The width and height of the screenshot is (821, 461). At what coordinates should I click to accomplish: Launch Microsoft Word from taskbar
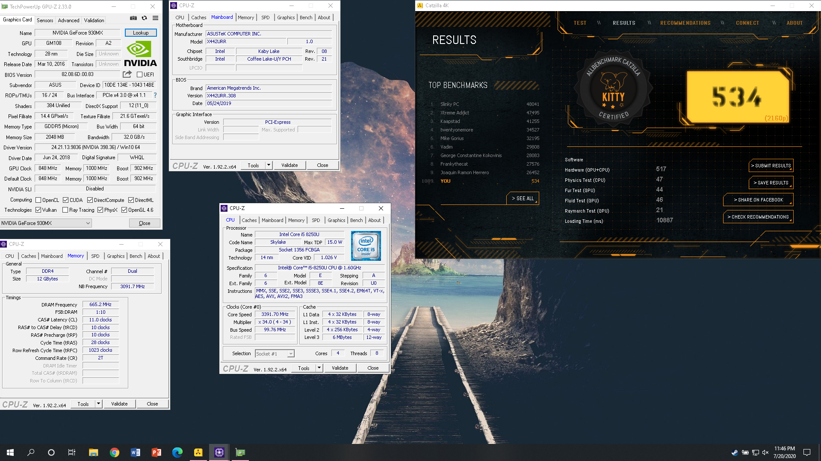click(x=136, y=452)
